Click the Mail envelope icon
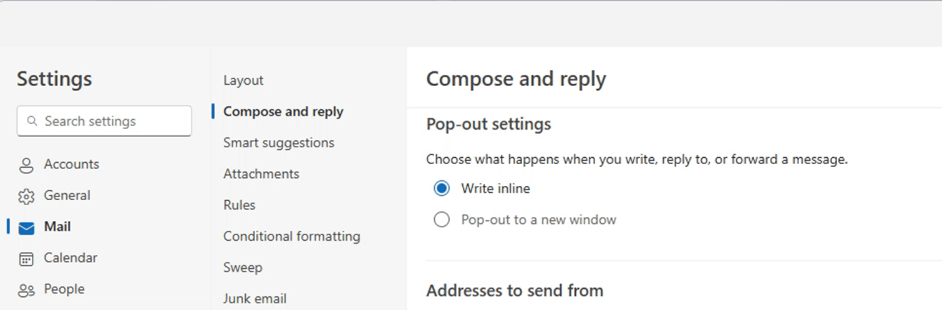942x310 pixels. (26, 228)
